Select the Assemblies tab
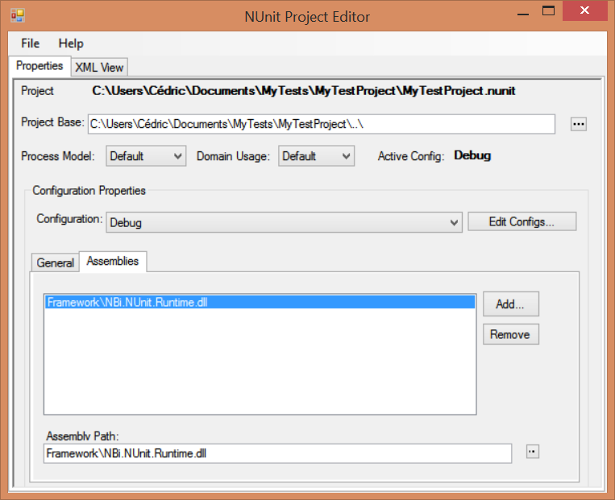This screenshot has height=500, width=615. [113, 261]
